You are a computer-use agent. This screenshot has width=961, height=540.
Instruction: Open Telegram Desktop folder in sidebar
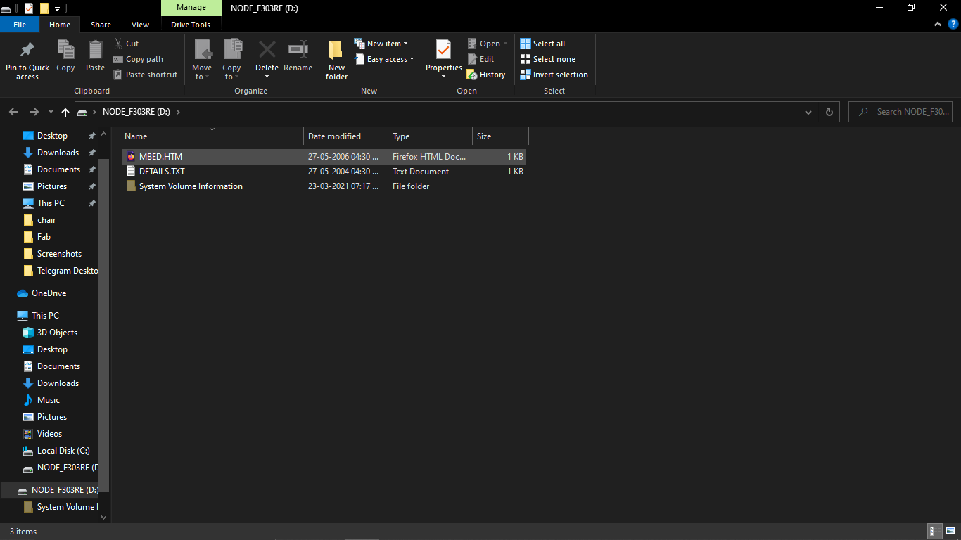(x=67, y=271)
